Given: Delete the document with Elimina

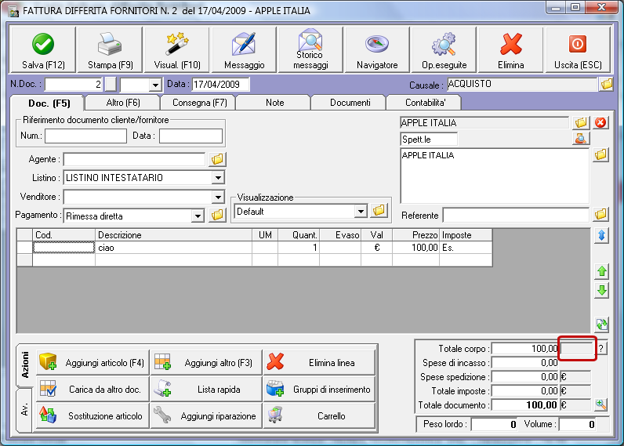Looking at the screenshot, I should tap(510, 50).
